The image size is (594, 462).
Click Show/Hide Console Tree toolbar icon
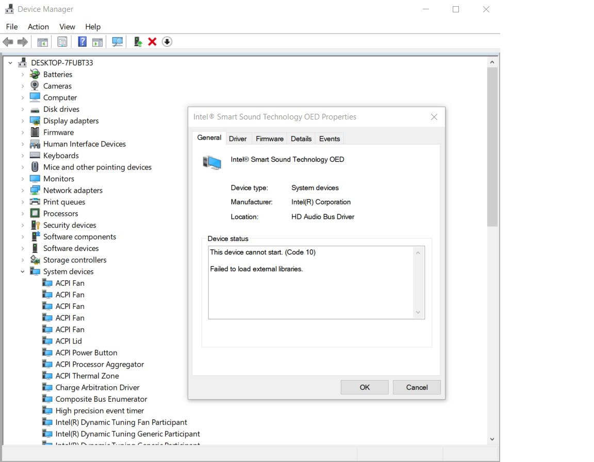[x=42, y=42]
